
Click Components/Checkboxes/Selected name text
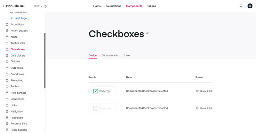[x=147, y=91]
